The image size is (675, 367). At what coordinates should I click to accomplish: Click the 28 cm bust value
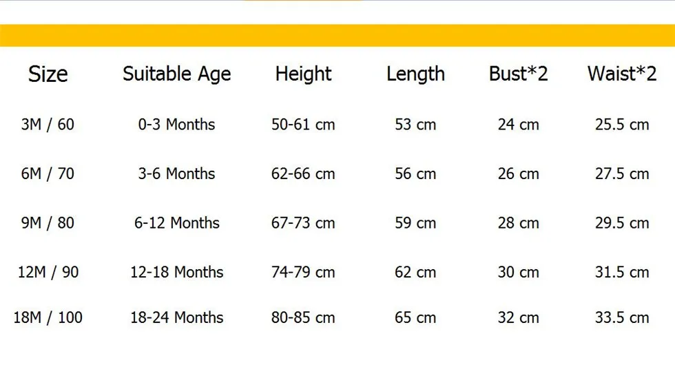[x=518, y=223]
